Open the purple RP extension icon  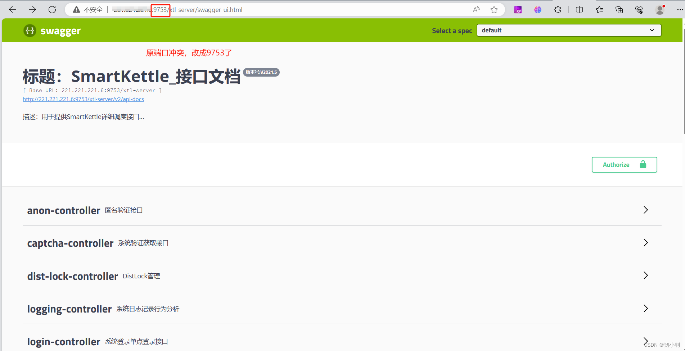click(518, 10)
